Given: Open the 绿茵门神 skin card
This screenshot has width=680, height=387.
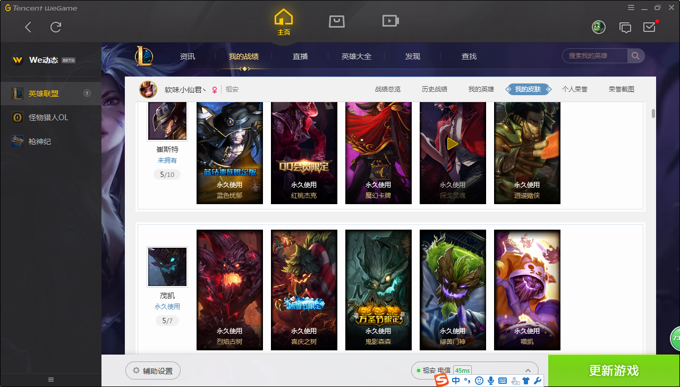Looking at the screenshot, I should (x=453, y=290).
